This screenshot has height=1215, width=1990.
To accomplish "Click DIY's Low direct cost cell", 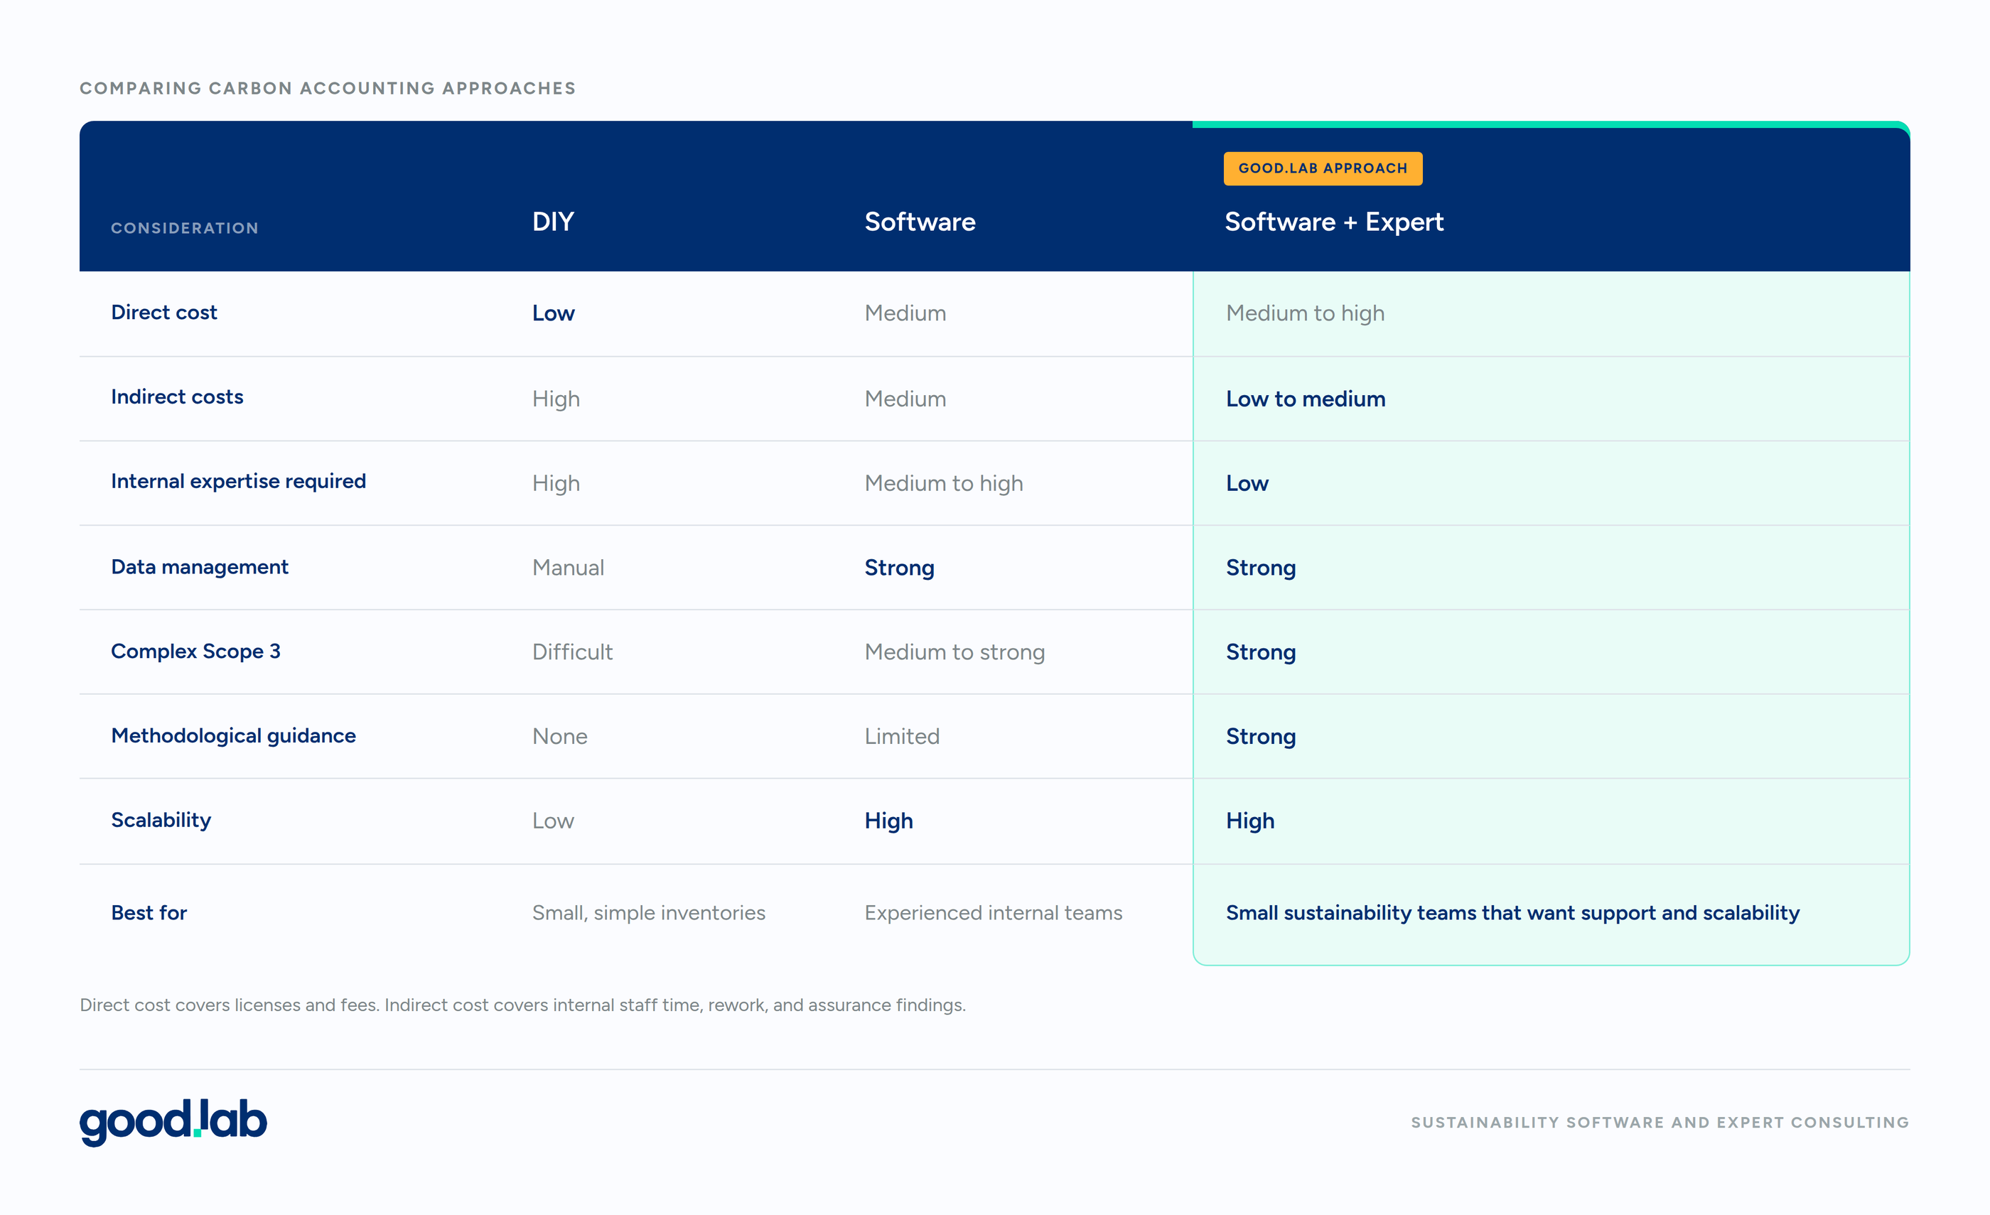I will [x=553, y=313].
